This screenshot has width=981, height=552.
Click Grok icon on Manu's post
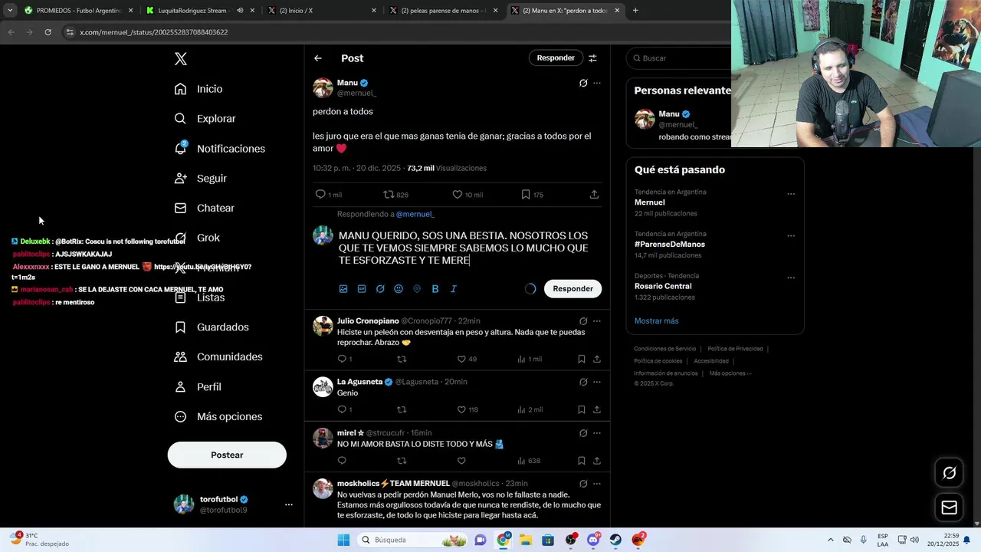click(583, 83)
